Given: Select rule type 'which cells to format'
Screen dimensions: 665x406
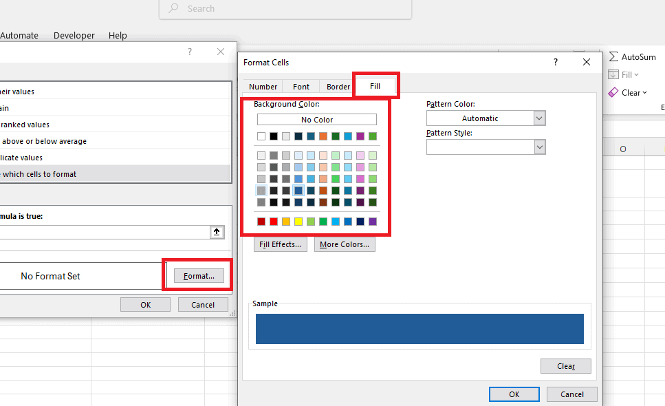Looking at the screenshot, I should pyautogui.click(x=115, y=174).
